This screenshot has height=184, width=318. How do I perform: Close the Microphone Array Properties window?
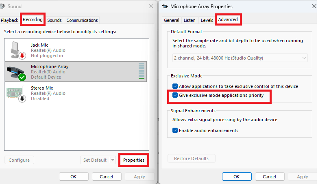point(314,6)
